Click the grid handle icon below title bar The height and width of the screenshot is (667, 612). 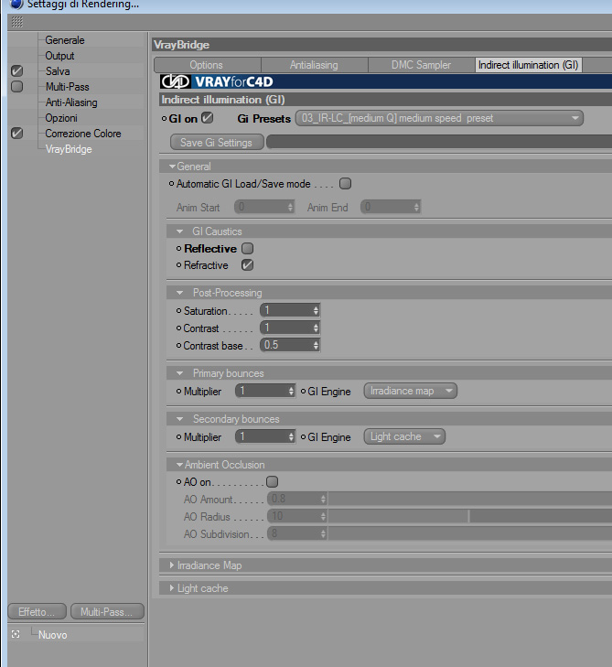pos(17,22)
